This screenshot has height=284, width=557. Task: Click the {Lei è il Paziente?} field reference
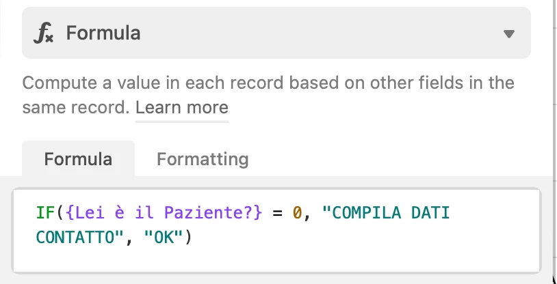[164, 213]
